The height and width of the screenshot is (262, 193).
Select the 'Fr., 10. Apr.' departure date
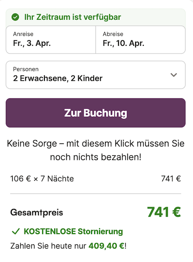tap(123, 43)
